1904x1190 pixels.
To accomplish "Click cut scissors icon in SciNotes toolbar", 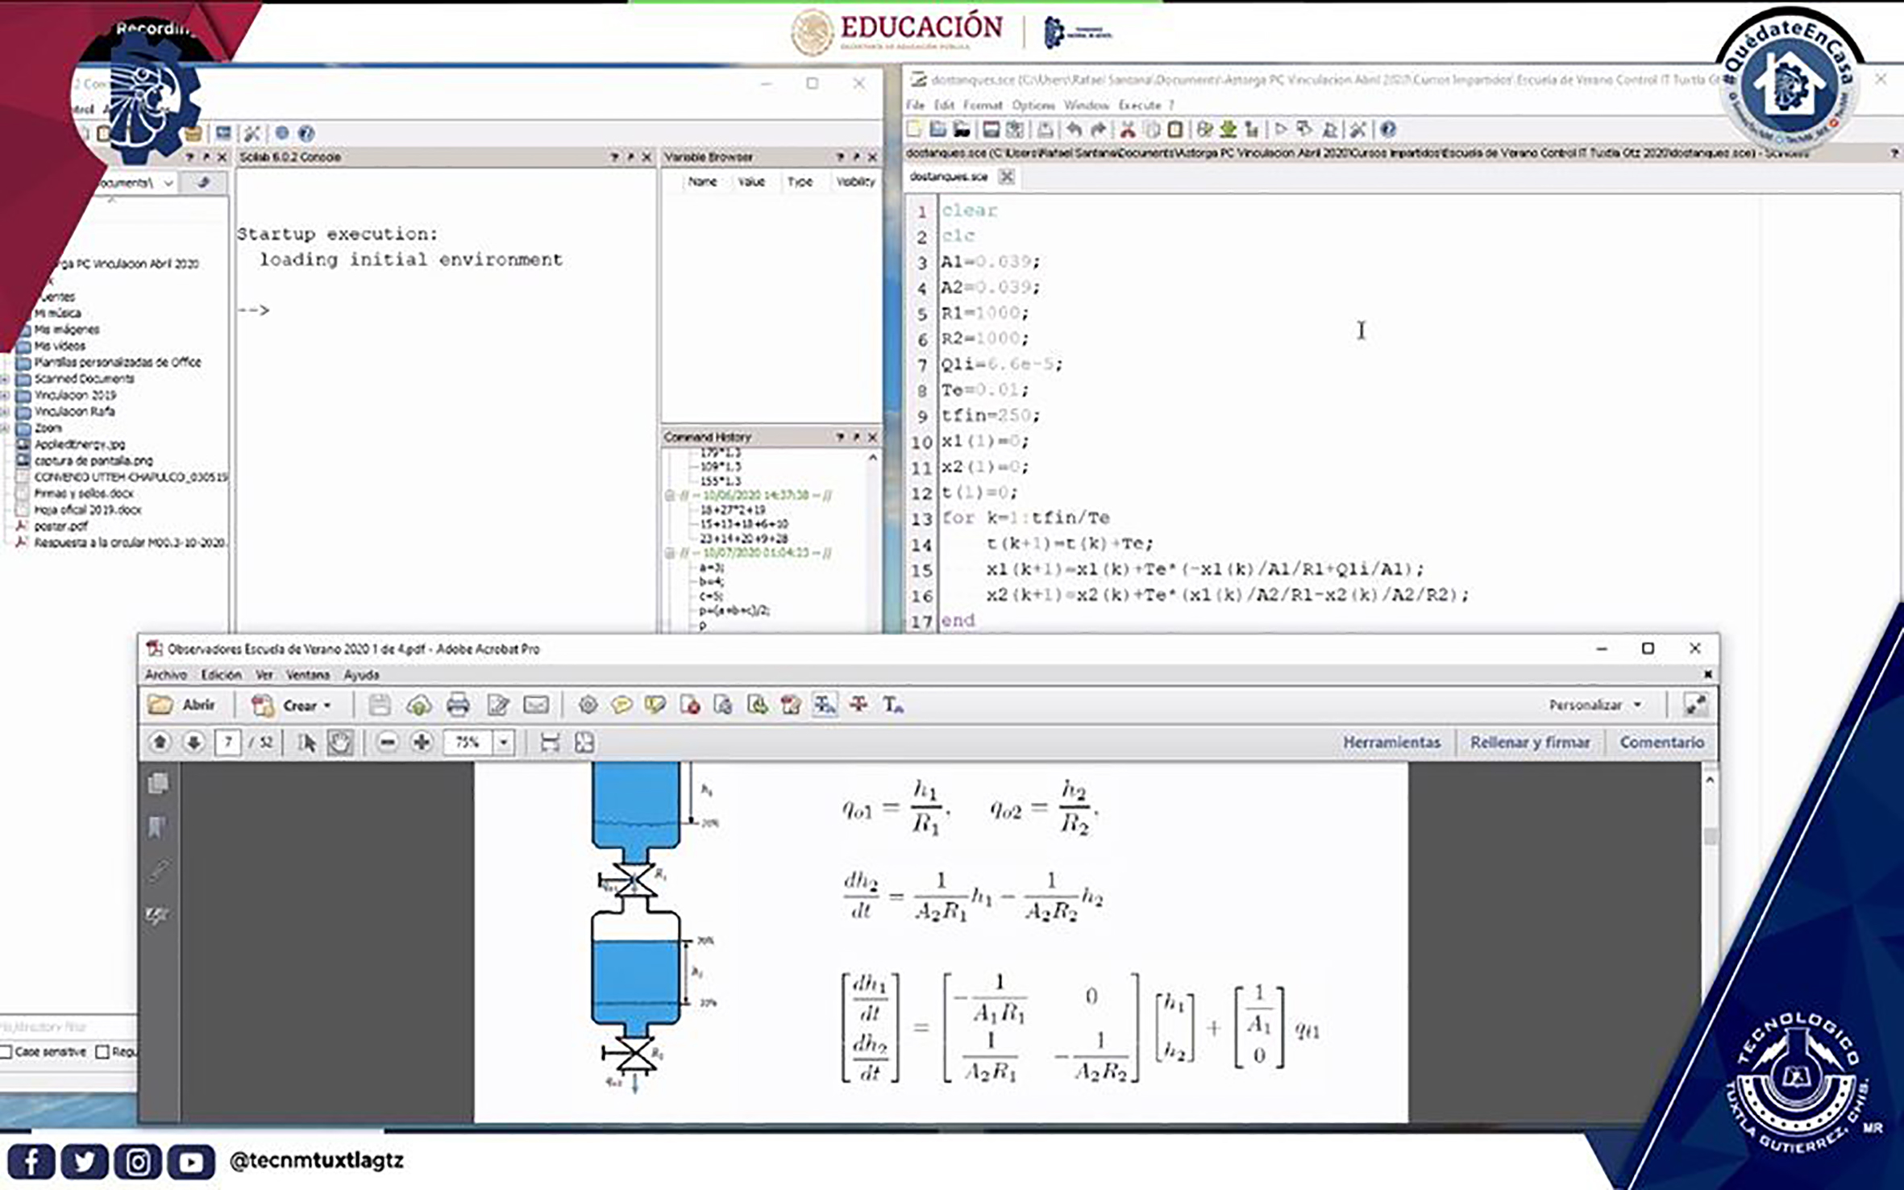I will coord(1128,129).
